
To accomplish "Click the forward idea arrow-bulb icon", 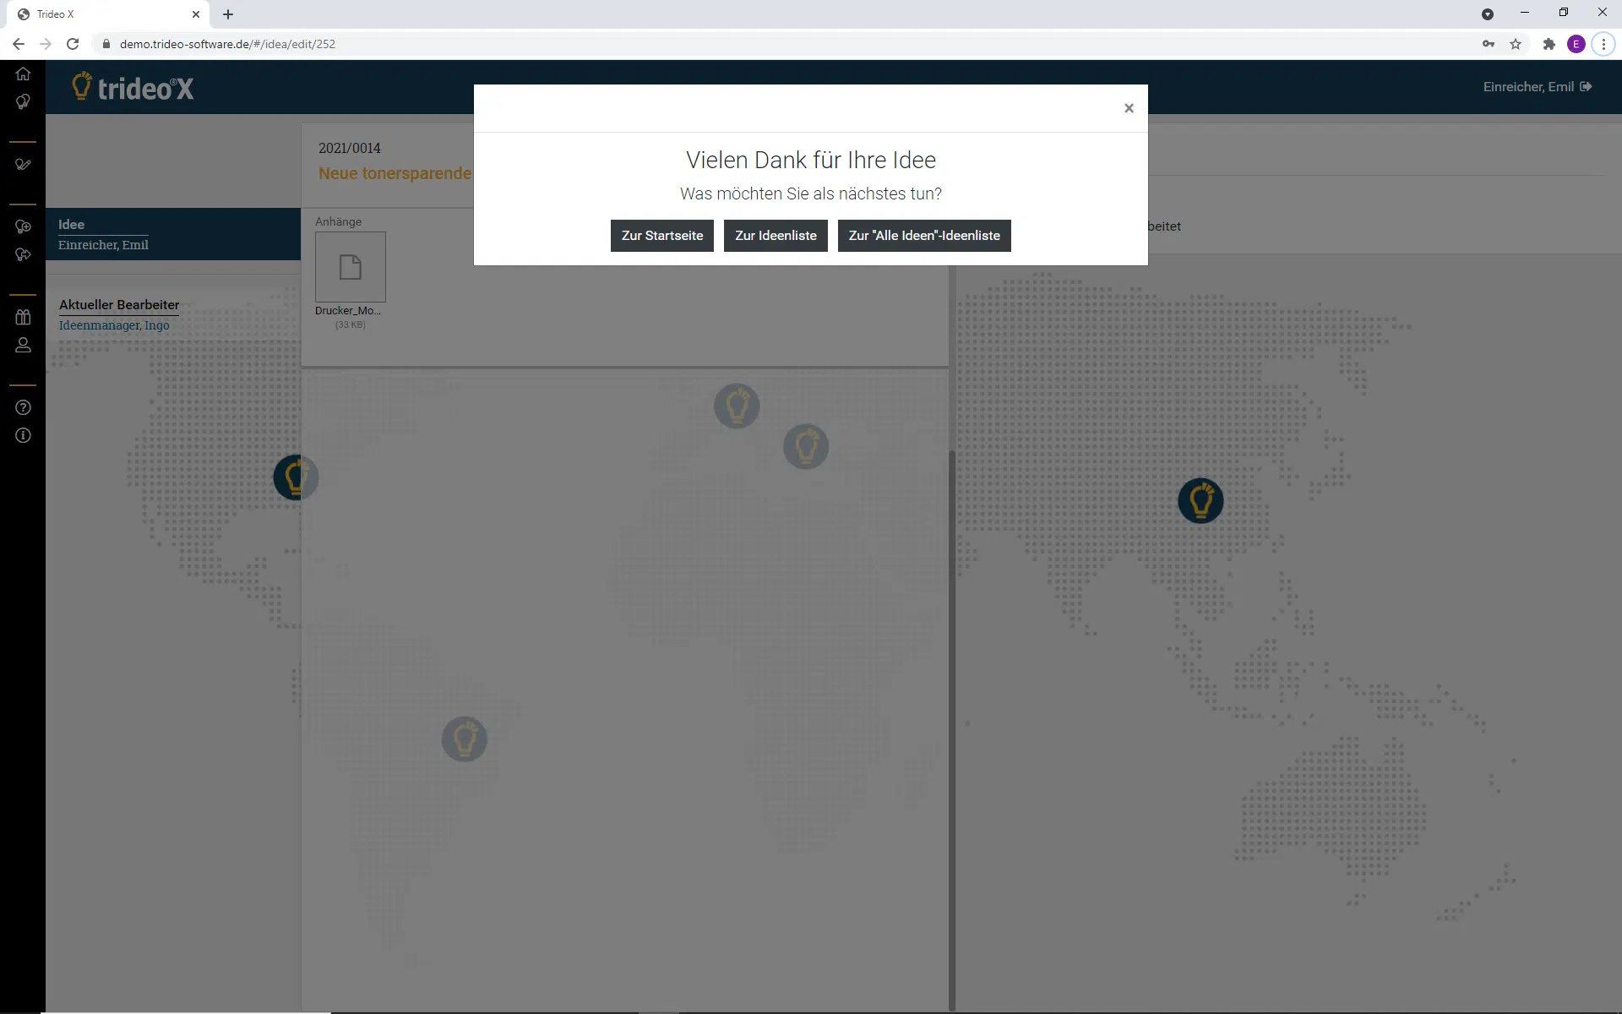I will pos(23,254).
